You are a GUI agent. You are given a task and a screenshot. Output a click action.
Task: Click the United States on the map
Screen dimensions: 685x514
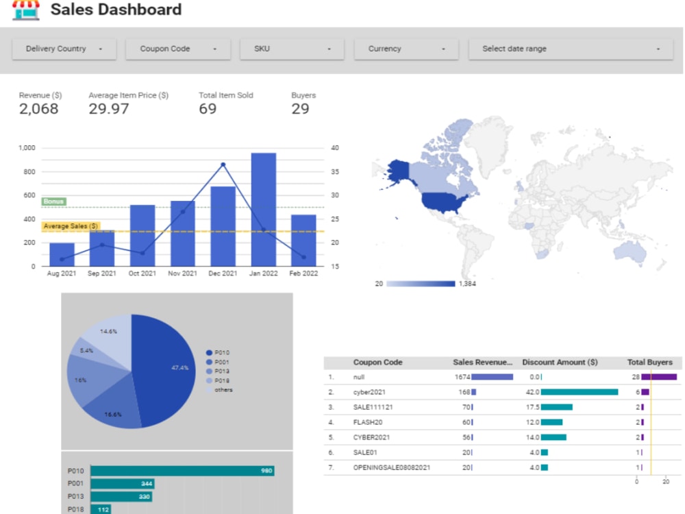coord(443,202)
